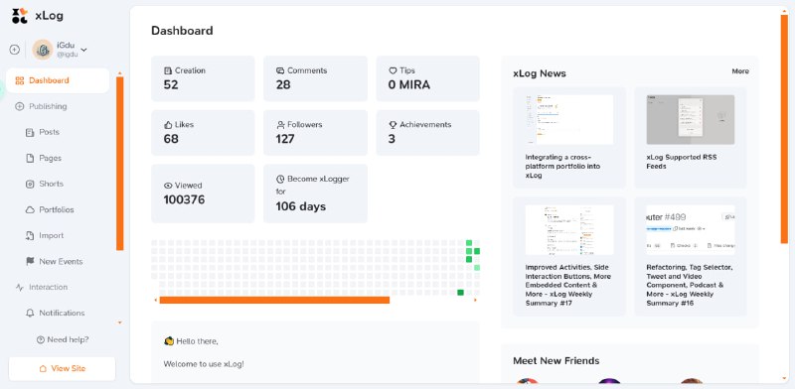The height and width of the screenshot is (389, 795).
Task: Open Import via its file icon
Action: click(30, 235)
